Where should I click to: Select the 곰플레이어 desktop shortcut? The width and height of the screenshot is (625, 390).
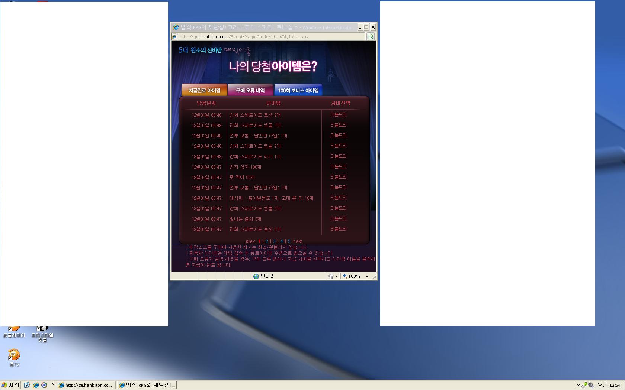coord(14,332)
